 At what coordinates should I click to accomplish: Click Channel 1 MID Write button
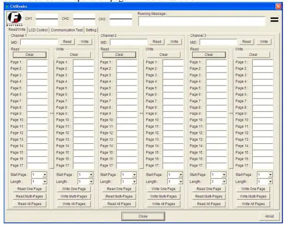[84, 42]
